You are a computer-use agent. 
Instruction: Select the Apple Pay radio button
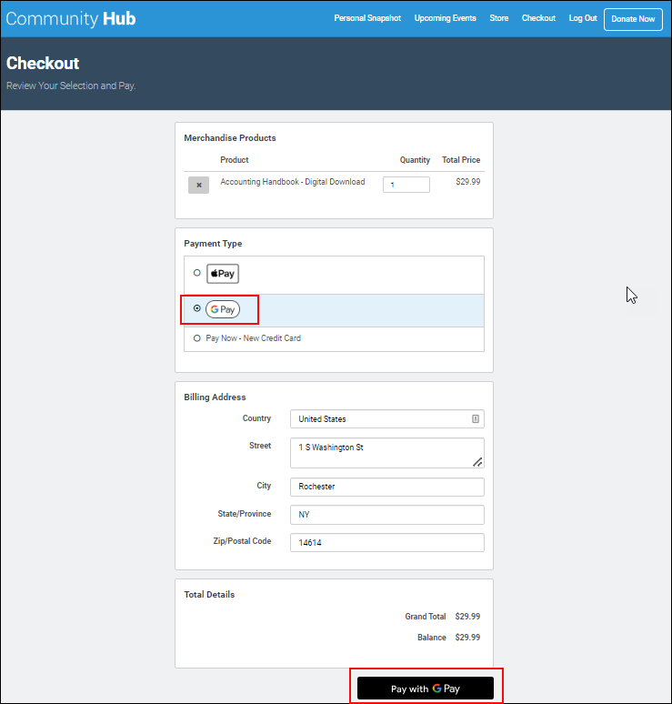(x=197, y=273)
